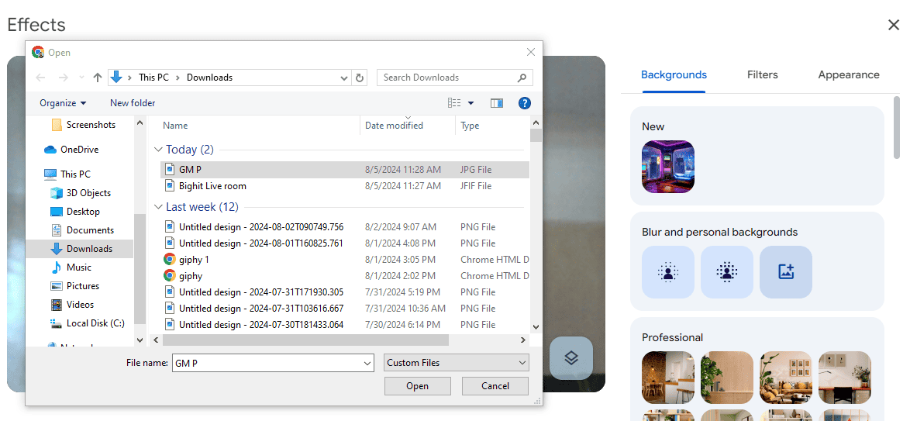The height and width of the screenshot is (421, 910).
Task: Open Videos folder in sidebar
Action: [x=72, y=304]
